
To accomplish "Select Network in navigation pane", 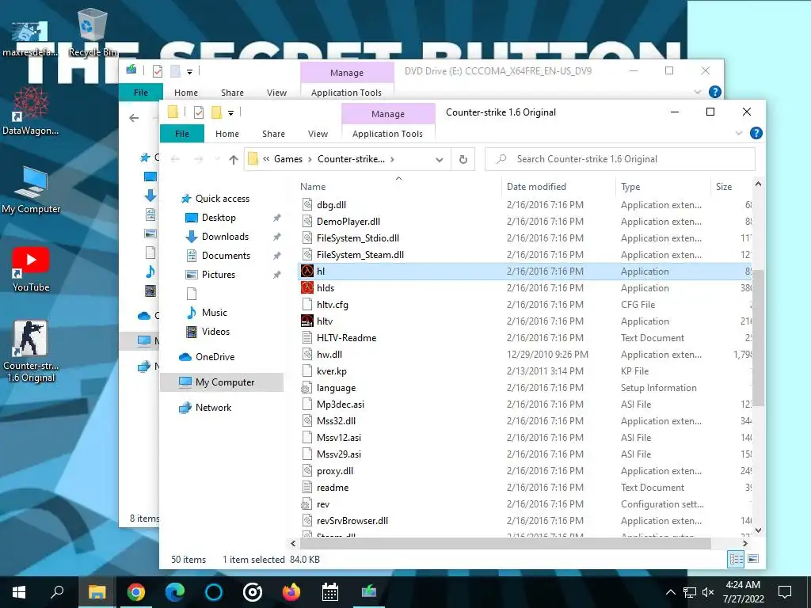I will coord(213,408).
